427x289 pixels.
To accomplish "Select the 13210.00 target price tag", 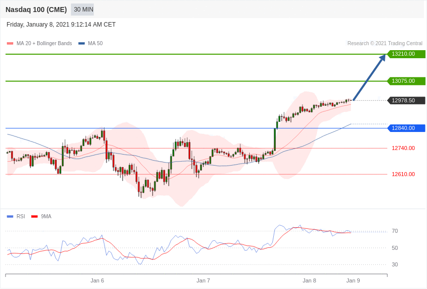I will point(406,54).
